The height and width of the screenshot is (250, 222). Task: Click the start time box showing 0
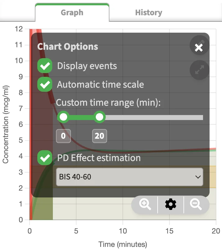(63, 136)
